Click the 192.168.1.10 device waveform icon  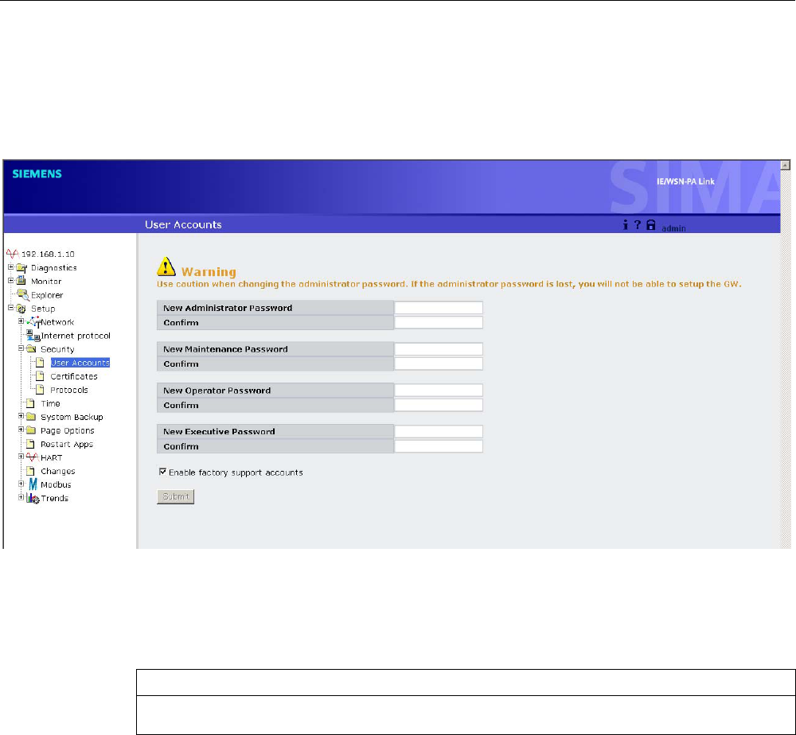point(13,254)
